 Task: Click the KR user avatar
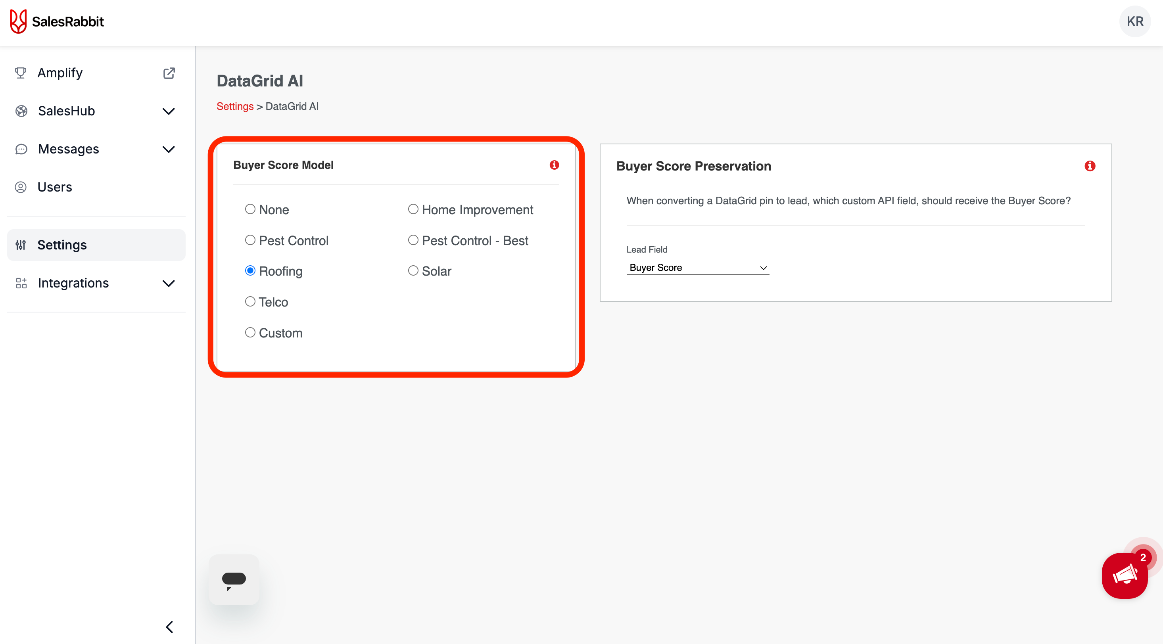tap(1134, 21)
